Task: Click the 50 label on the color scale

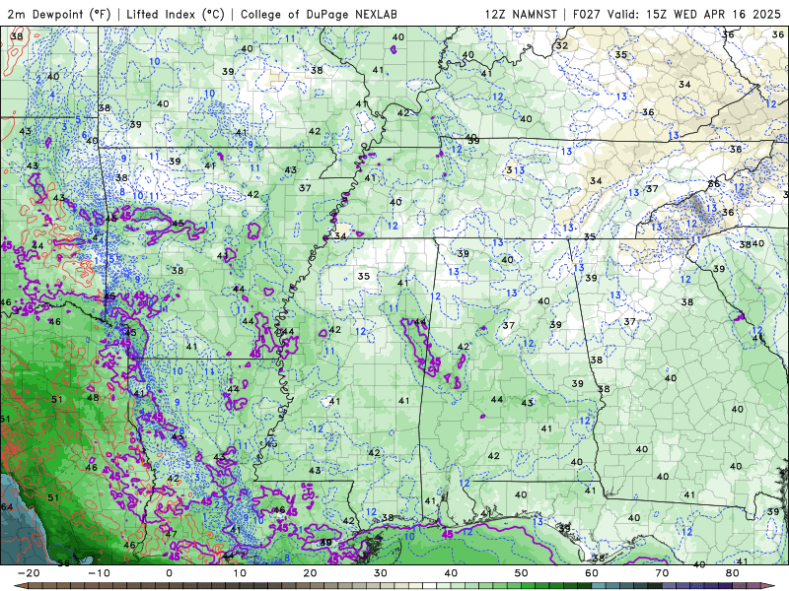Action: click(522, 573)
